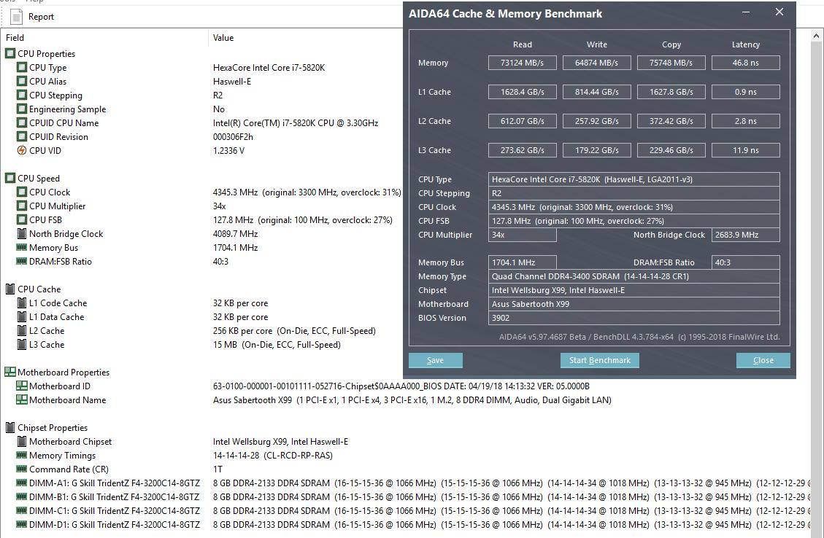
Task: Click the DIMM-A1 memory module icon
Action: [22, 483]
